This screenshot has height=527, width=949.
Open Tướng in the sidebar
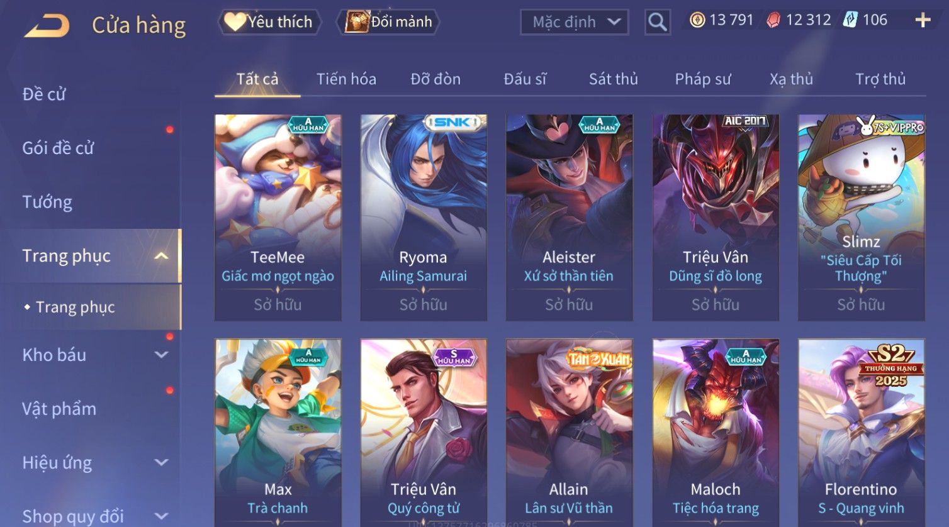coord(47,202)
